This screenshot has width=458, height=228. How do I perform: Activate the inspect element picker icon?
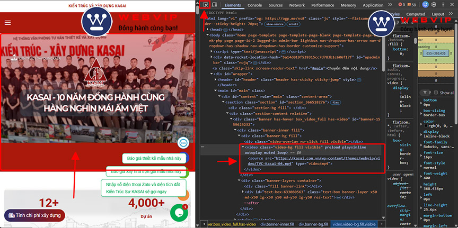click(x=206, y=5)
